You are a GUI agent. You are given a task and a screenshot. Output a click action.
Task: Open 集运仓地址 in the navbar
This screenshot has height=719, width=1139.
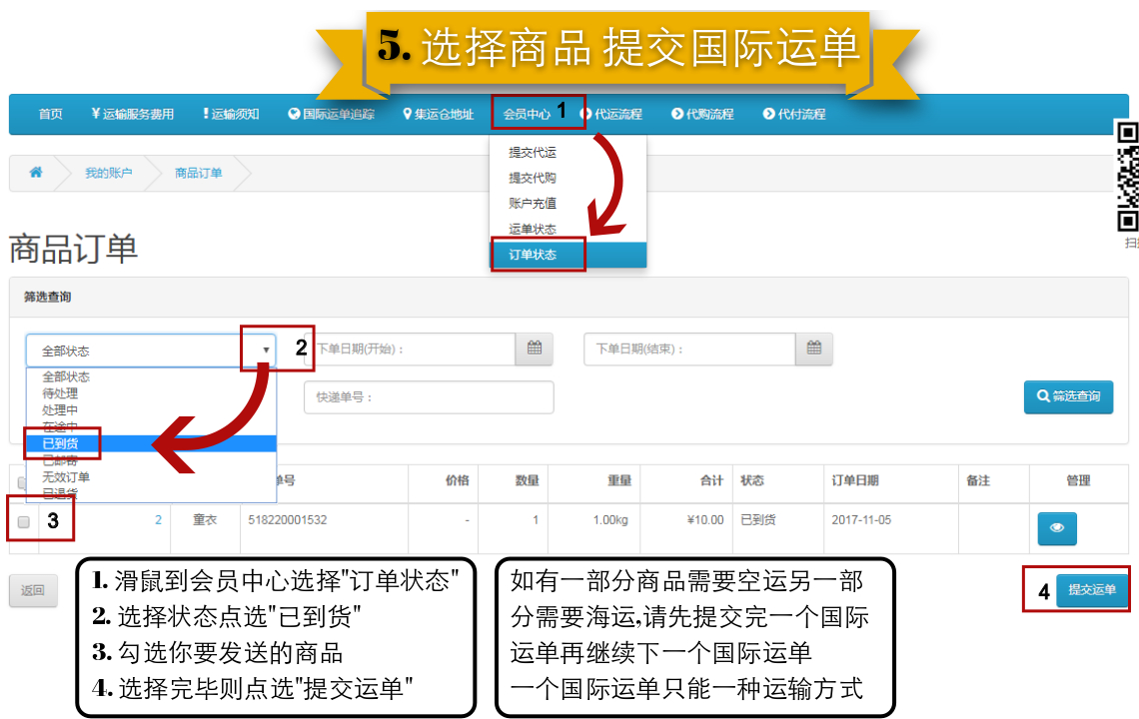pyautogui.click(x=438, y=114)
